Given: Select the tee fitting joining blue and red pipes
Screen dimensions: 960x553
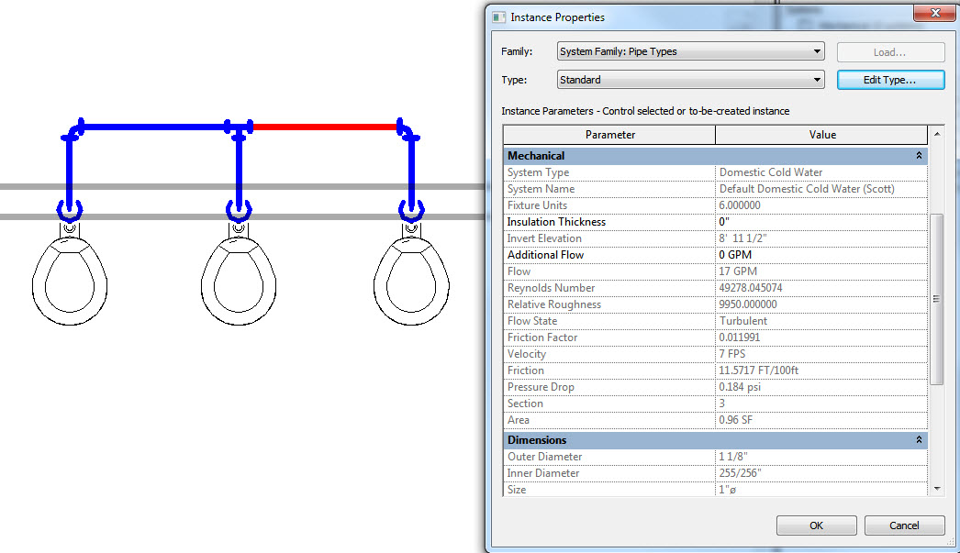Looking at the screenshot, I should point(239,129).
